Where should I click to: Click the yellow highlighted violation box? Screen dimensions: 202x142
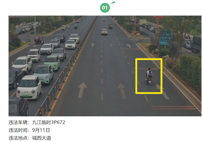pos(149,76)
